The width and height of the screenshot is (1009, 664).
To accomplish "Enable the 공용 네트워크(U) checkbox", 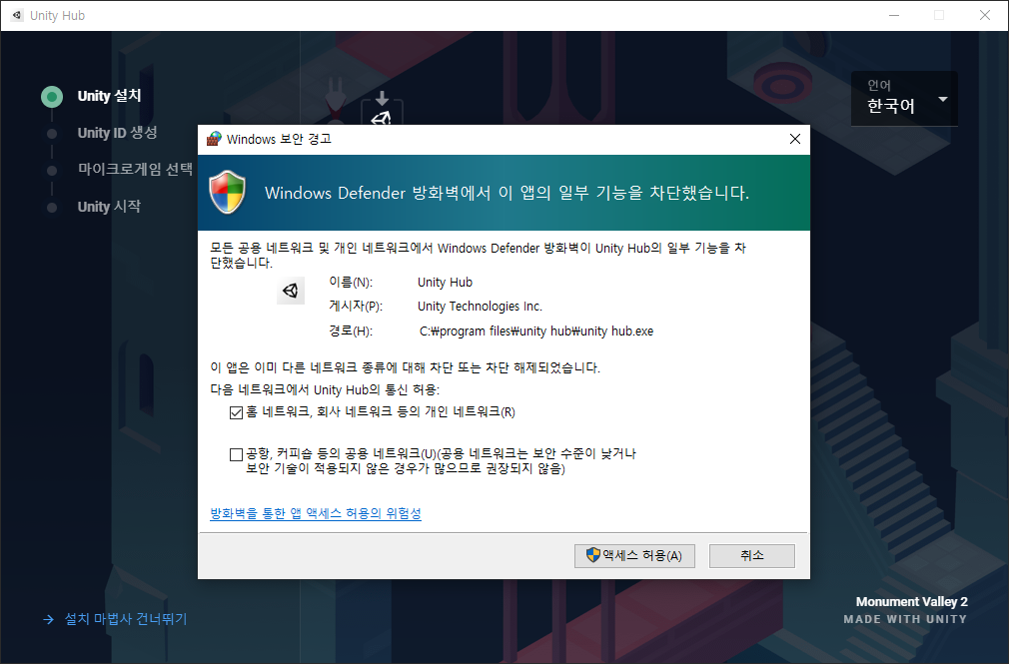I will [x=236, y=455].
